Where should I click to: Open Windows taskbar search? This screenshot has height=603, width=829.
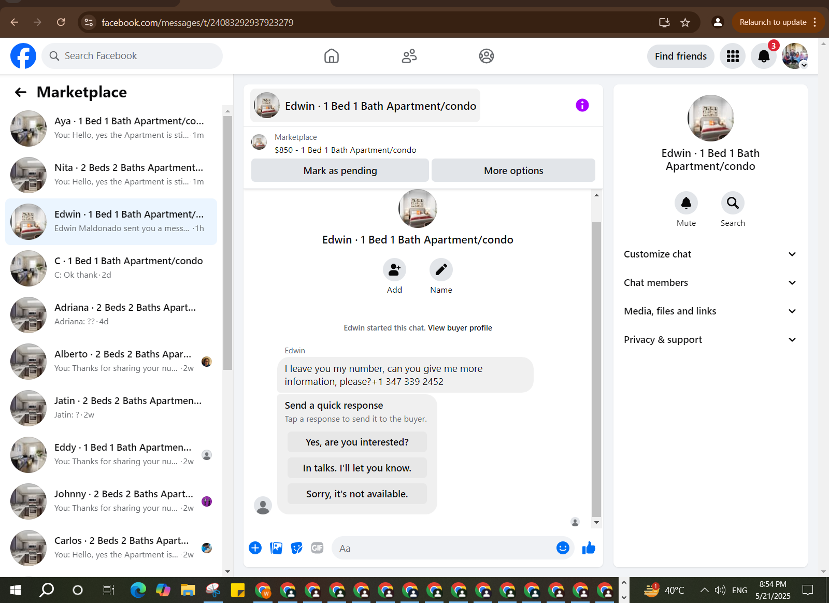pyautogui.click(x=47, y=590)
